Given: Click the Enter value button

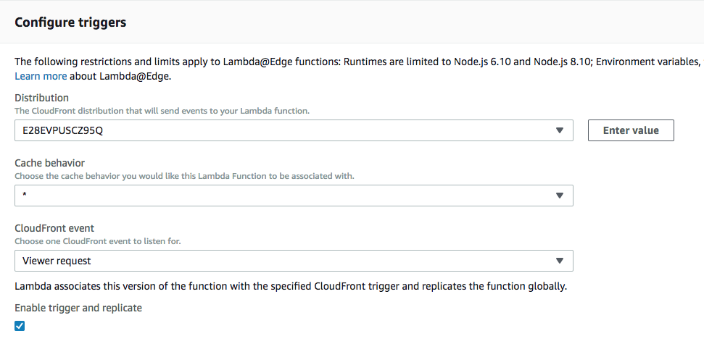Looking at the screenshot, I should pyautogui.click(x=631, y=130).
